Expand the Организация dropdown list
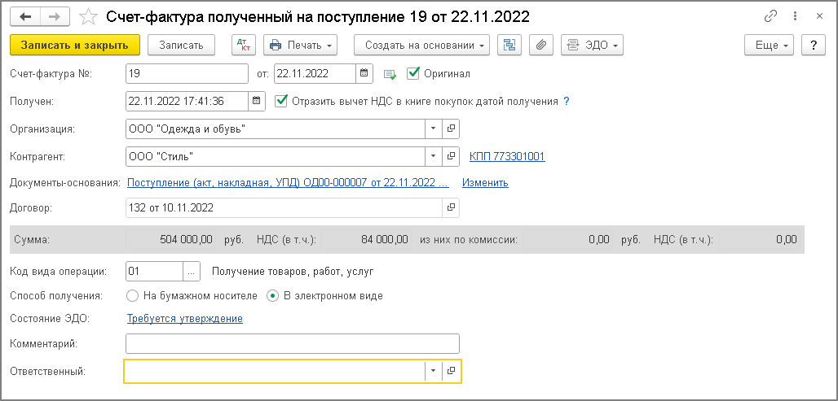Image resolution: width=838 pixels, height=401 pixels. 433,129
